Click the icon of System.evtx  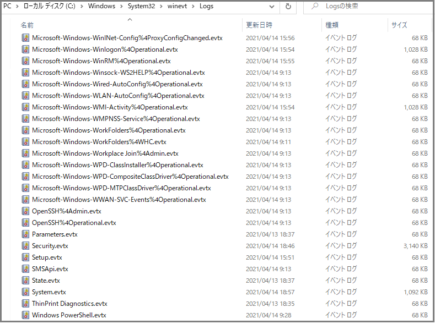tap(25, 292)
